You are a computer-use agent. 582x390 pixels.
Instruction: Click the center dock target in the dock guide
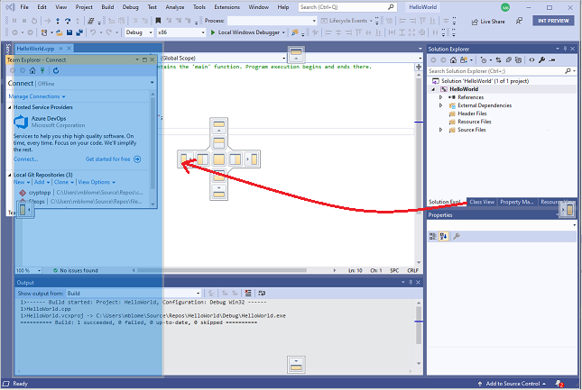pos(218,159)
